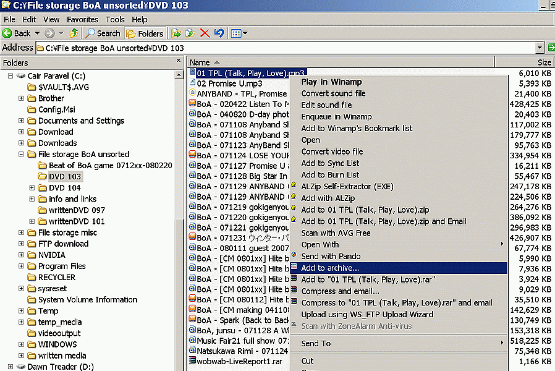Expand Documents and Settings folder

21,121
